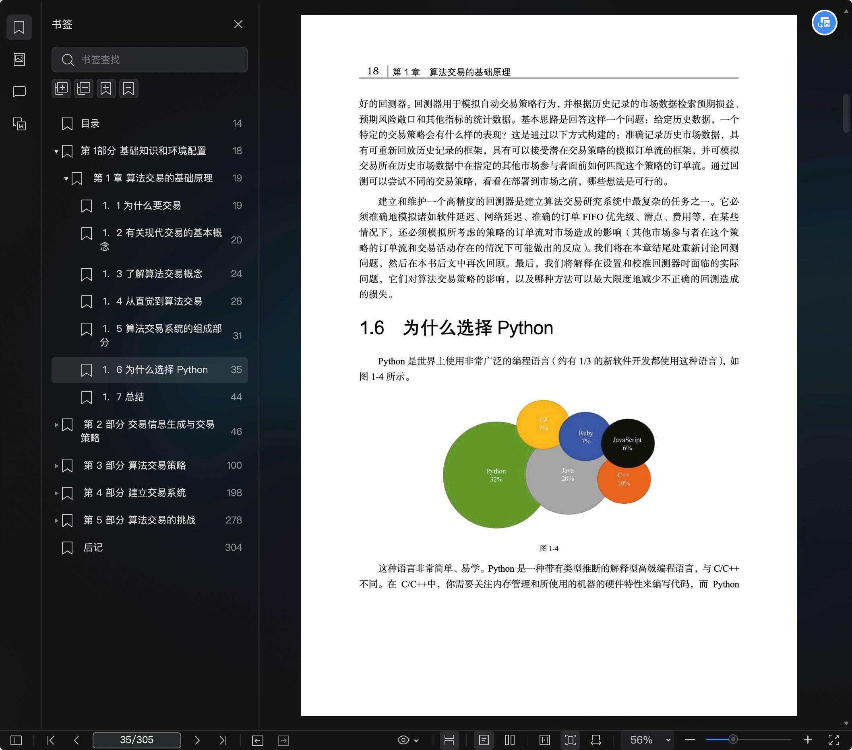Viewport: 852px width, 750px height.
Task: Jump to bookmark 1.2 有关现代交易的基本概念
Action: [x=150, y=240]
